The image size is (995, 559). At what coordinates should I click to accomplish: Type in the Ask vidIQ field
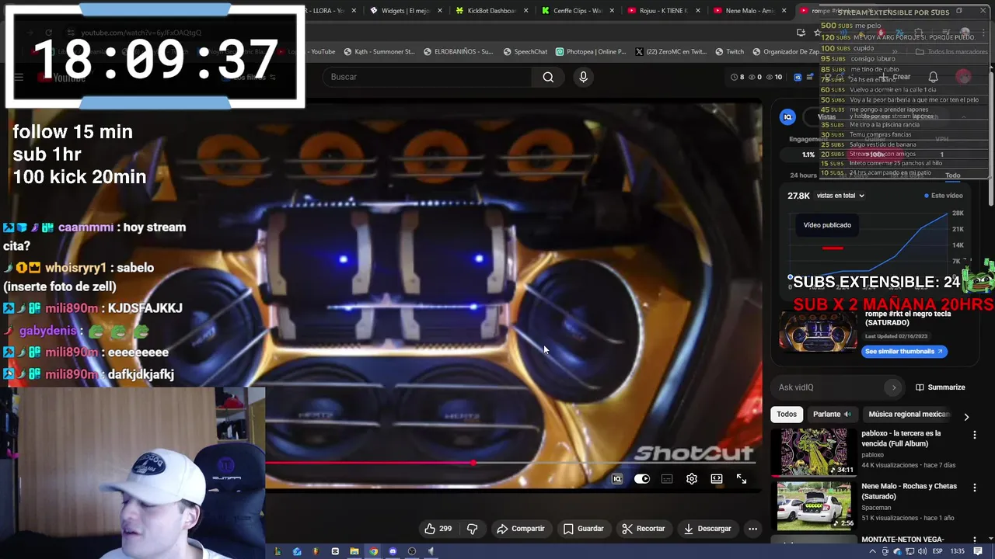pos(830,387)
